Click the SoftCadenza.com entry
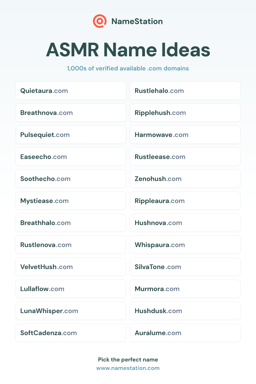Image resolution: width=256 pixels, height=384 pixels. 71,333
